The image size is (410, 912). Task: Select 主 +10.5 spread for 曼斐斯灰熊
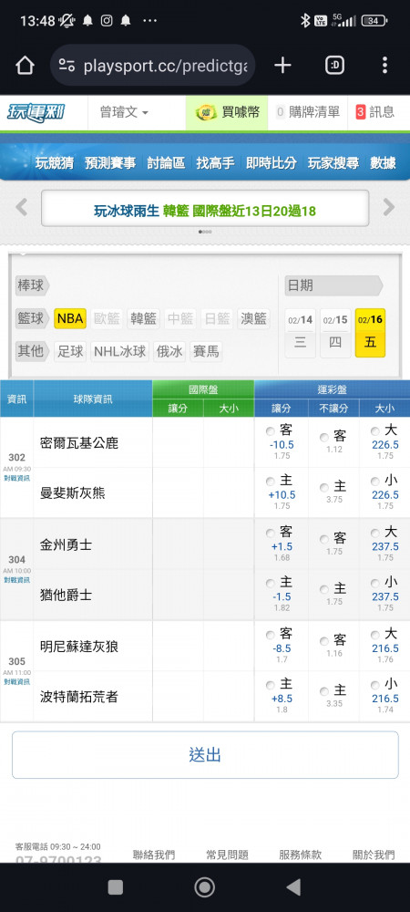pyautogui.click(x=270, y=482)
